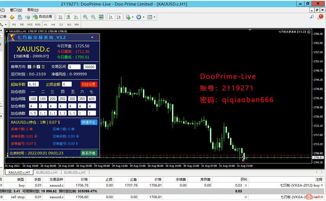This screenshot has width=326, height=201.
Task: Click the cloud VPS hosting icon
Action: (20, 17)
